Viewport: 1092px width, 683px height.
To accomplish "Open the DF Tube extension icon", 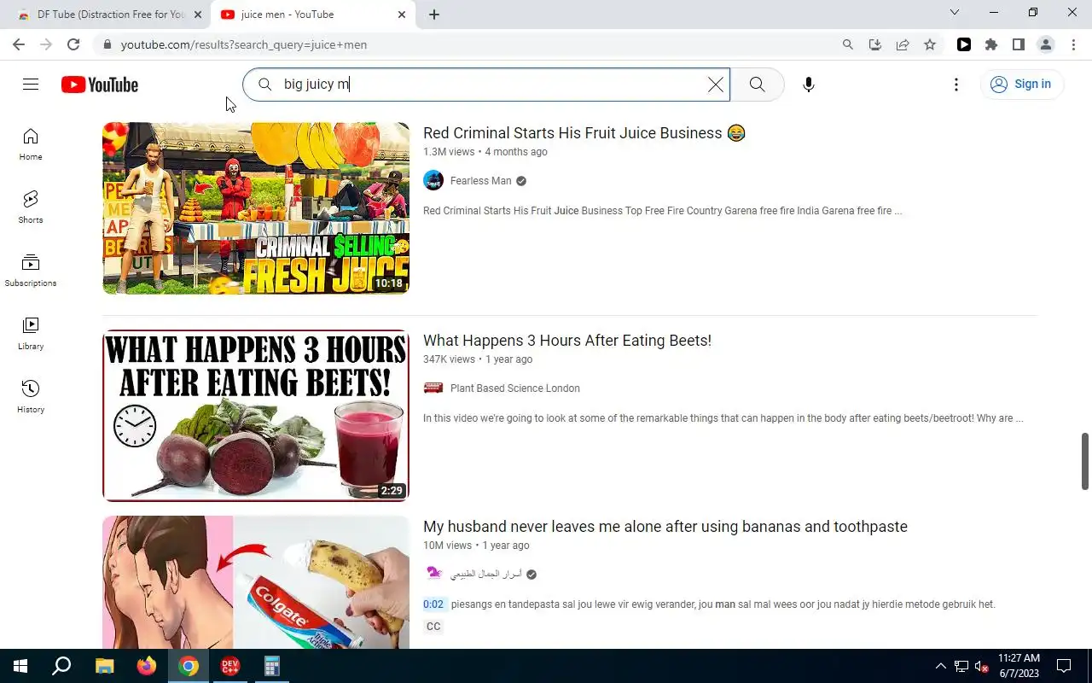I will pos(964,44).
